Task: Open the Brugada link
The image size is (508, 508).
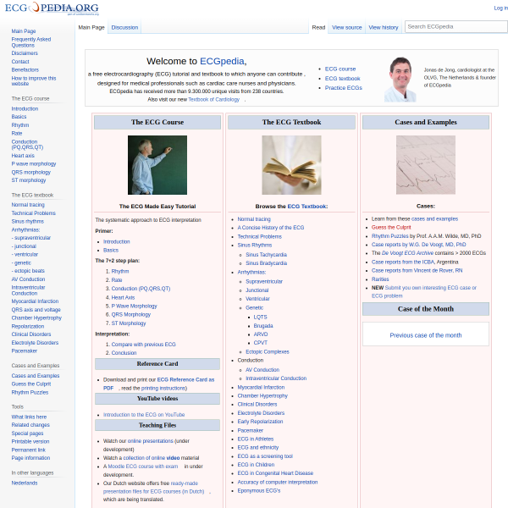Action: click(x=263, y=326)
